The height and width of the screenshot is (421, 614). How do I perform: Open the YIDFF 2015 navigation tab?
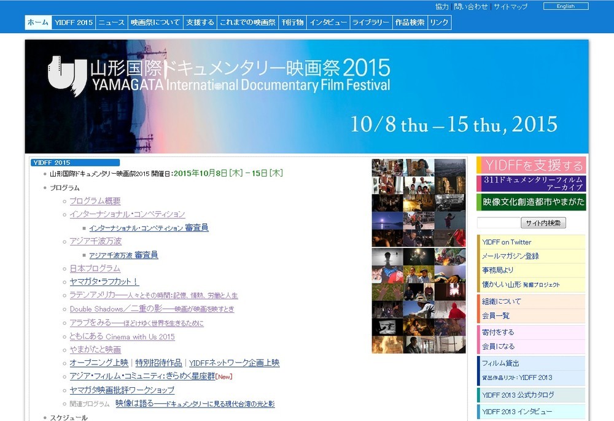click(74, 22)
